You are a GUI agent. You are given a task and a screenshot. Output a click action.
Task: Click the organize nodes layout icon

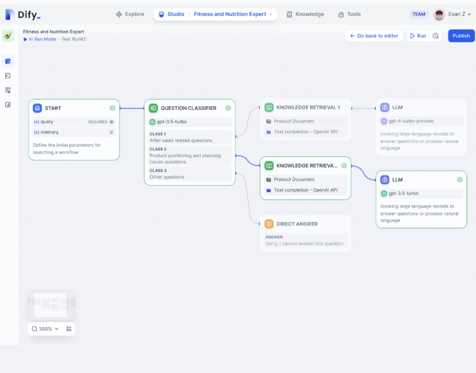[x=69, y=329]
